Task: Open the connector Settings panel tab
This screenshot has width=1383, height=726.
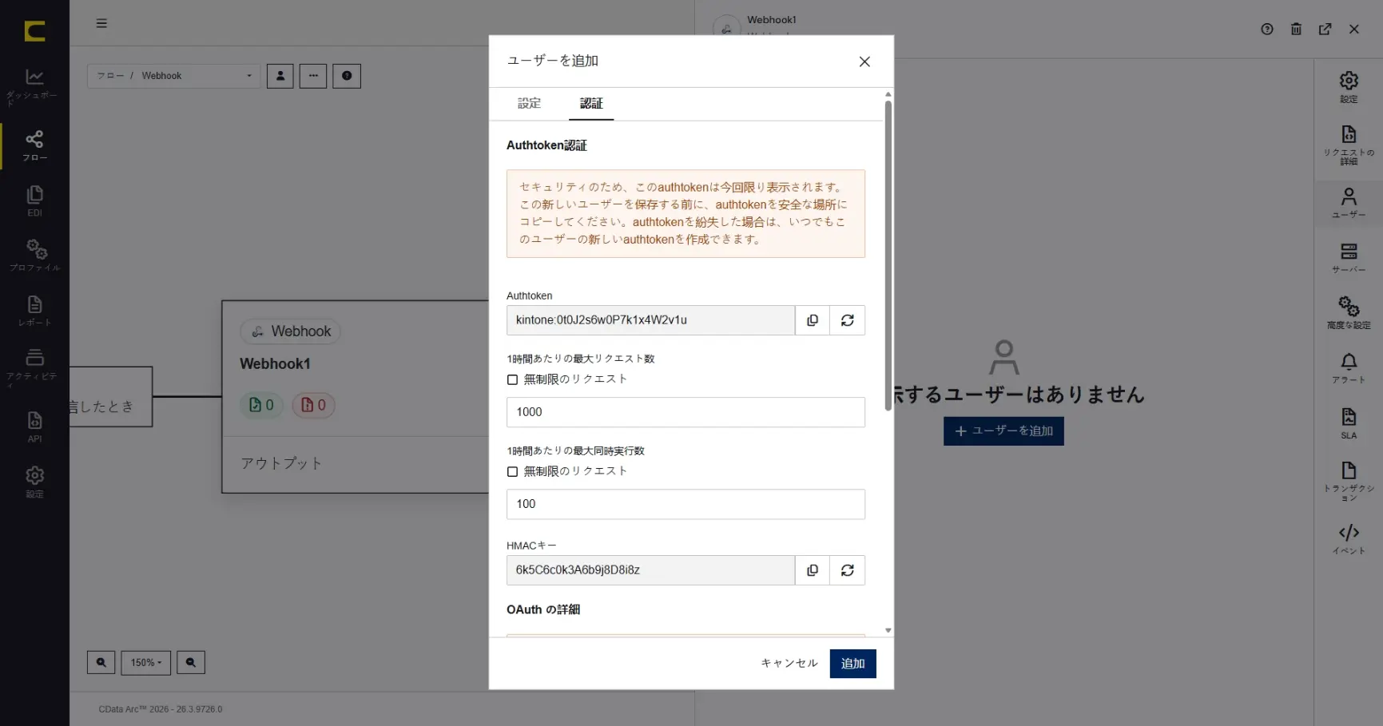Action: coord(1349,87)
